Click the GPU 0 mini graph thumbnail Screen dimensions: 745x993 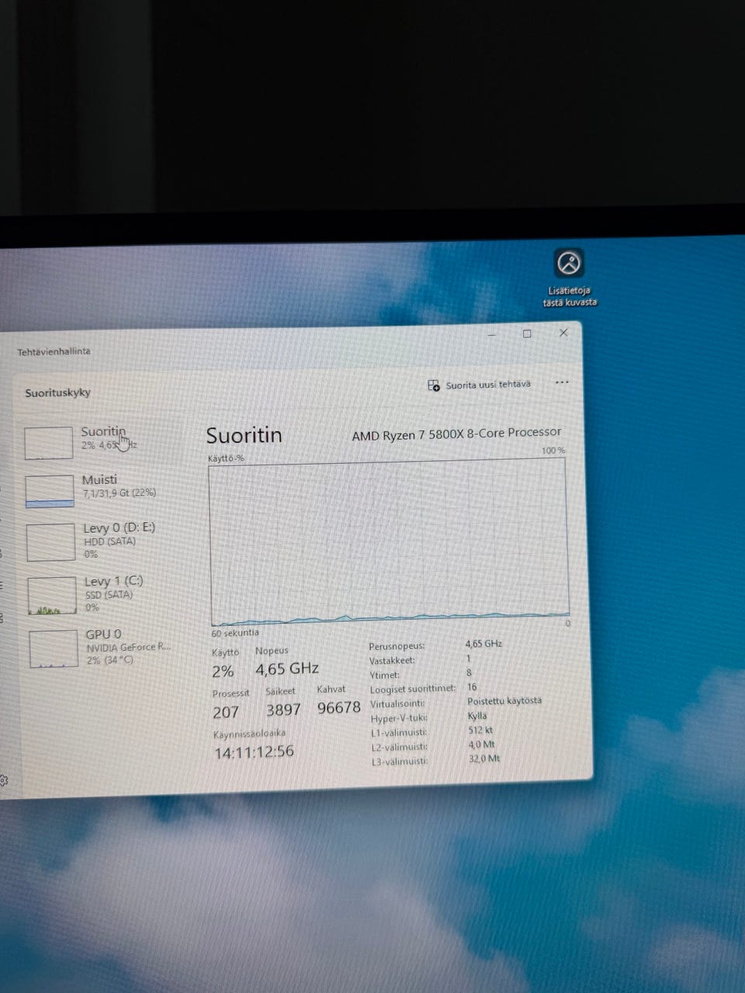(x=54, y=649)
